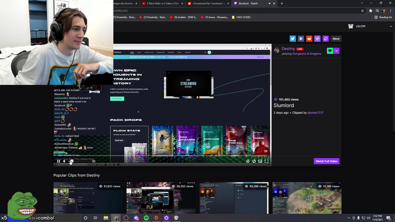Image resolution: width=395 pixels, height=222 pixels.
Task: Enter fullscreen for the clip
Action: pyautogui.click(x=267, y=161)
